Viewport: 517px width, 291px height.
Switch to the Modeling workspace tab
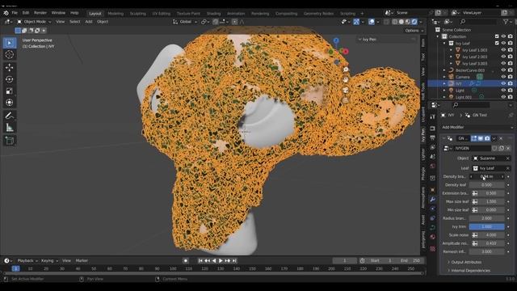[x=116, y=14]
